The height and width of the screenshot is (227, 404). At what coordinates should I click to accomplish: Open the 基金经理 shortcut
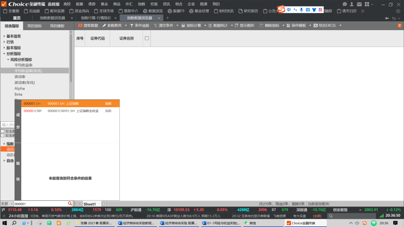point(199,11)
